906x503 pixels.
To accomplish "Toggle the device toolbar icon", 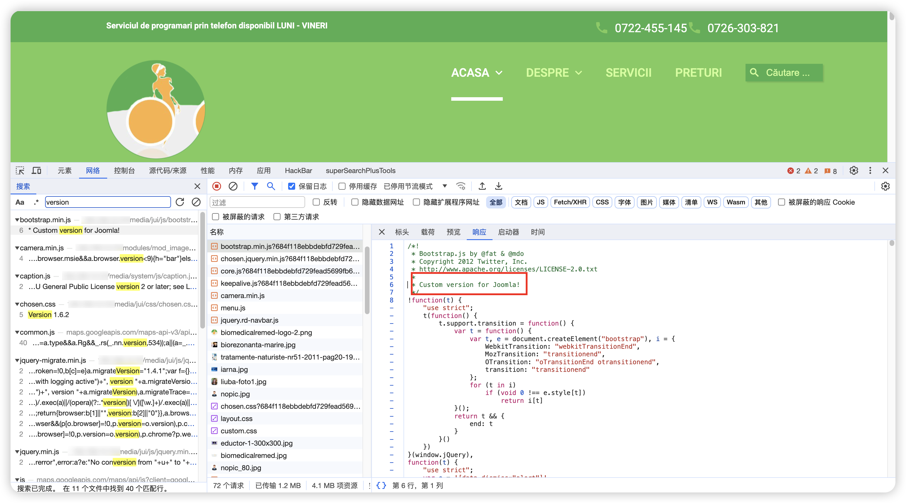I will pyautogui.click(x=37, y=171).
